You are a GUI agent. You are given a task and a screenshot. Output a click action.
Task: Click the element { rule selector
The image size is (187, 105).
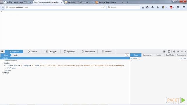point(135,58)
